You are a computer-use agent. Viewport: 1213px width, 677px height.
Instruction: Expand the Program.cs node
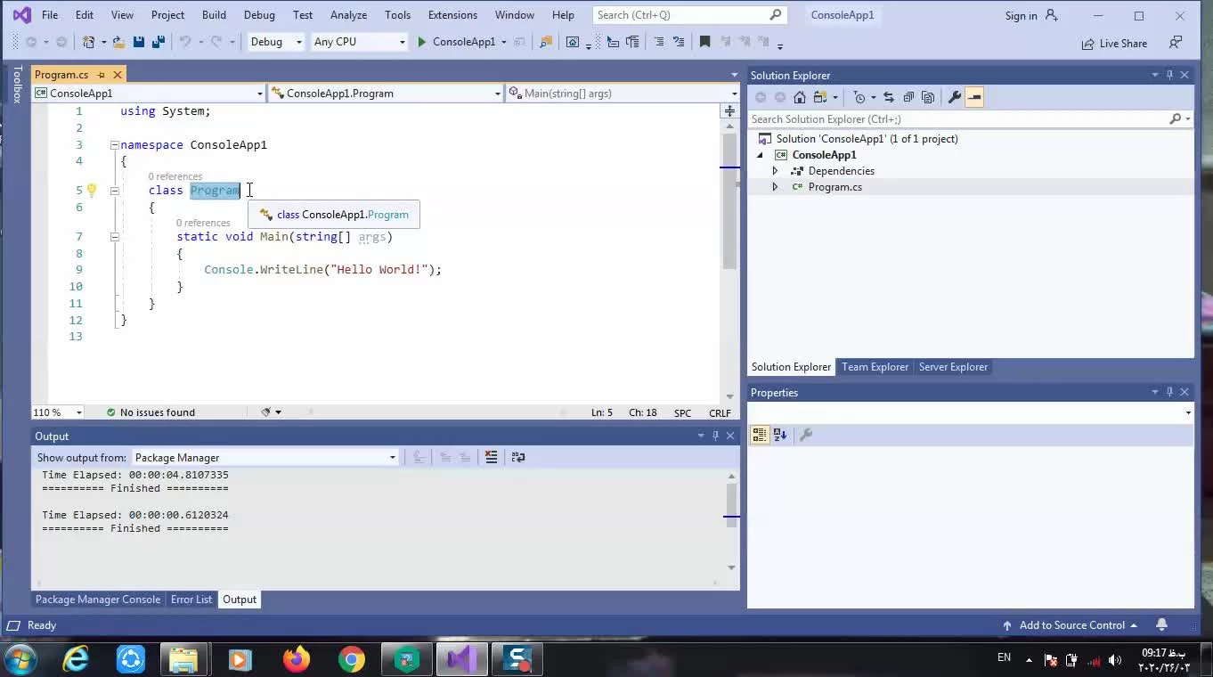(x=775, y=187)
